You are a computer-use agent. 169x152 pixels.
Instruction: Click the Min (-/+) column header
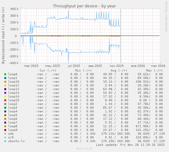pyautogui.click(x=83, y=71)
